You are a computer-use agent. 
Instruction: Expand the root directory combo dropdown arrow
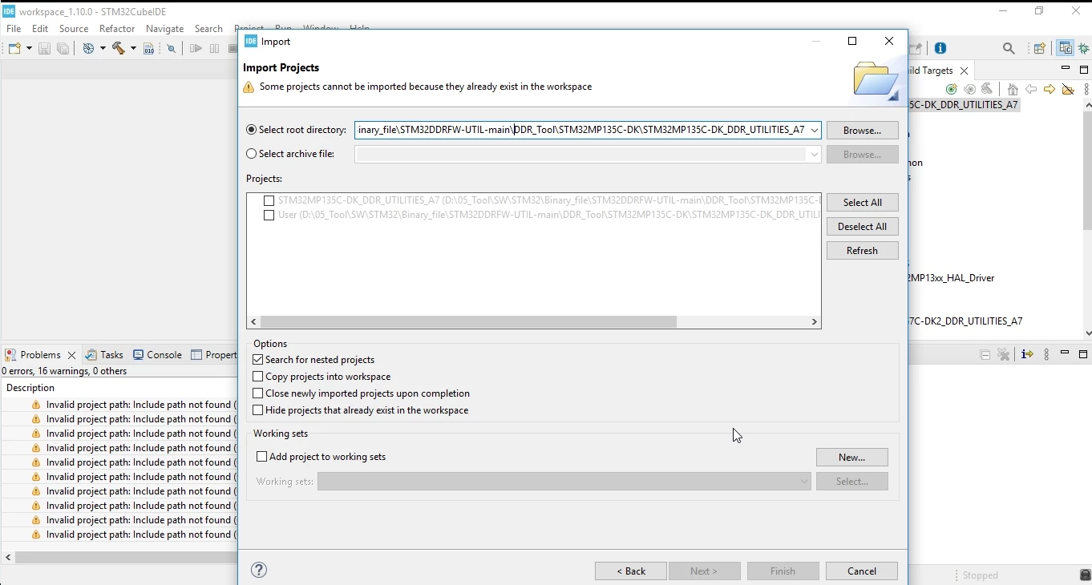point(815,130)
